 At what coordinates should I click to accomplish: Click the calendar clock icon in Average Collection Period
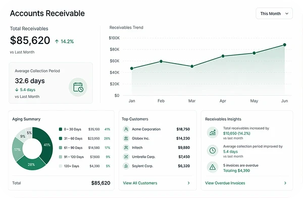point(78,87)
